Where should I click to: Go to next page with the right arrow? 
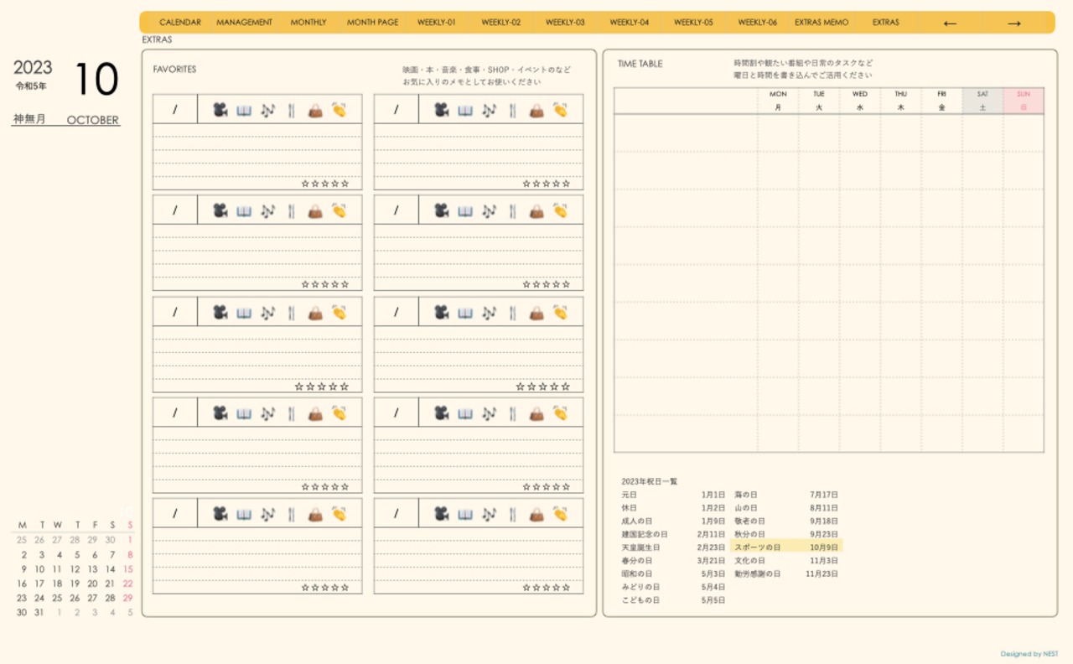coord(1013,23)
